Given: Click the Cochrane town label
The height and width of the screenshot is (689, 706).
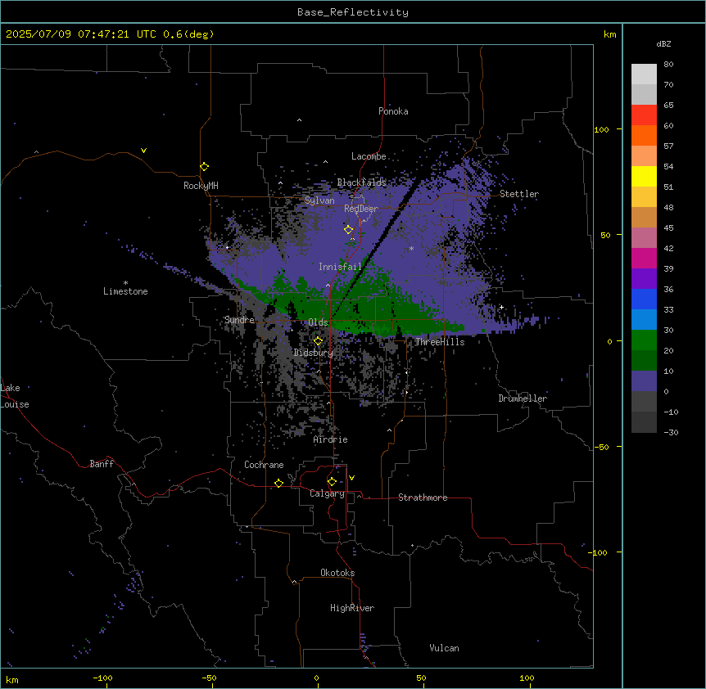Looking at the screenshot, I should 264,465.
